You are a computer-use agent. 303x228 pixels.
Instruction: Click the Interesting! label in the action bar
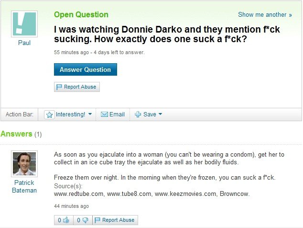click(70, 114)
